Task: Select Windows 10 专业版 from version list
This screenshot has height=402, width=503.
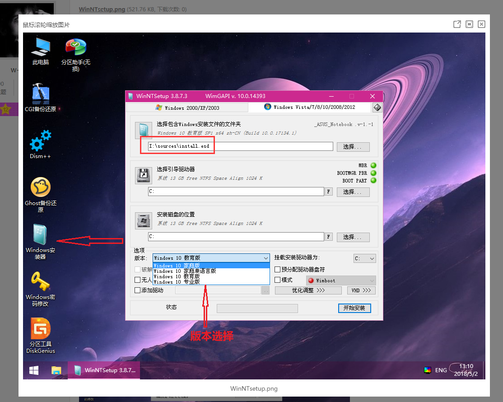Action: (x=177, y=282)
